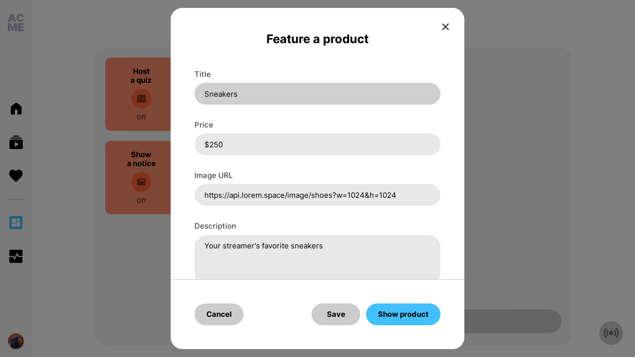Viewport: 635px width, 357px height.
Task: Click the Title input field
Action: (x=317, y=94)
